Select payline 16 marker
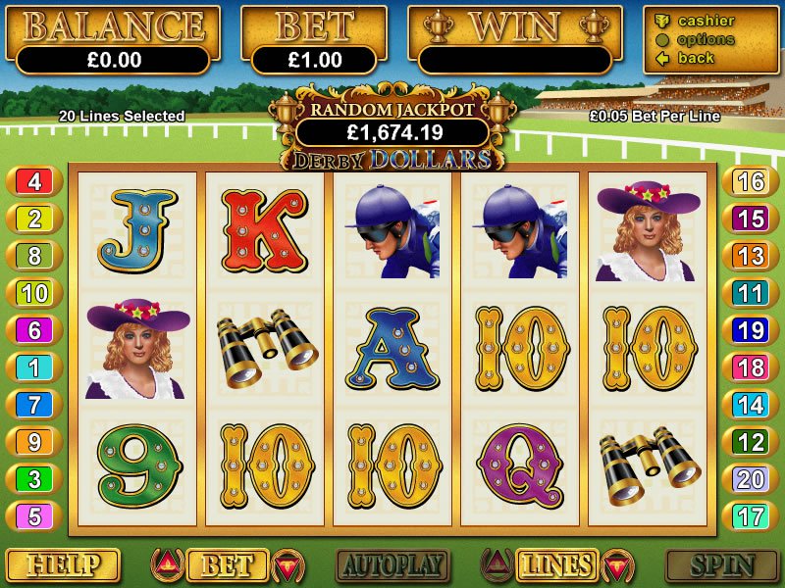This screenshot has height=588, width=785. click(750, 181)
